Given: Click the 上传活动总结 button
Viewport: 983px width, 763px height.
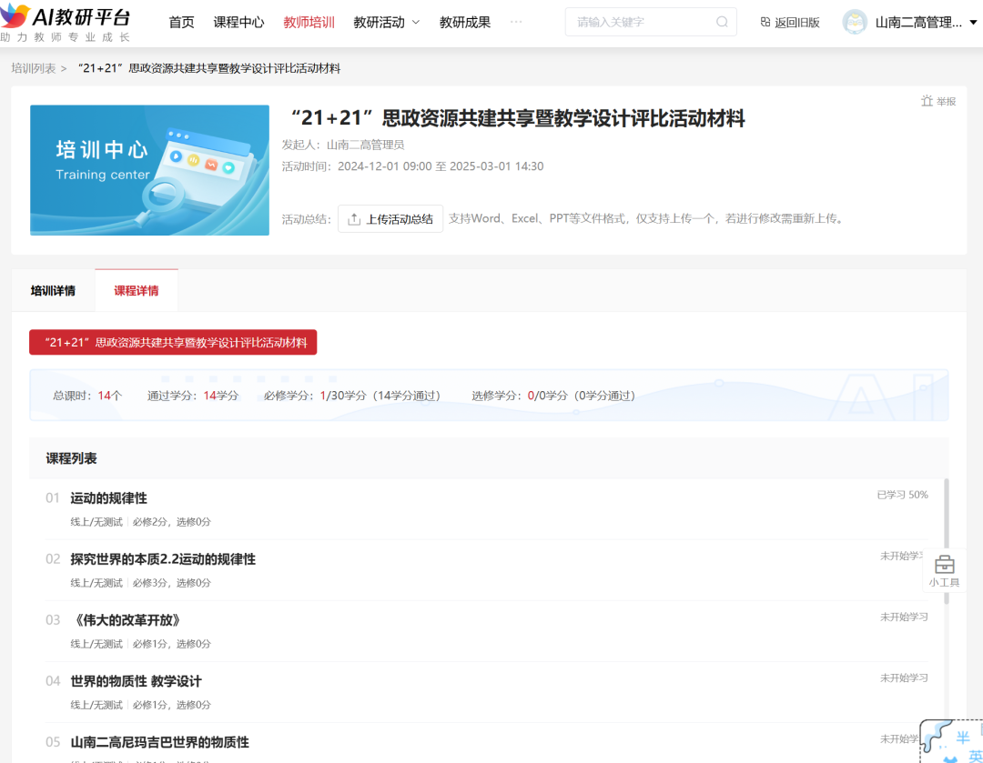Looking at the screenshot, I should point(390,218).
